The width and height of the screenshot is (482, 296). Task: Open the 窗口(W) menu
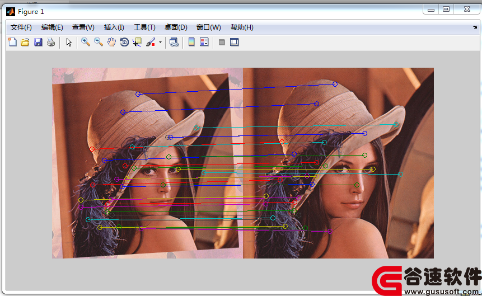click(x=208, y=27)
